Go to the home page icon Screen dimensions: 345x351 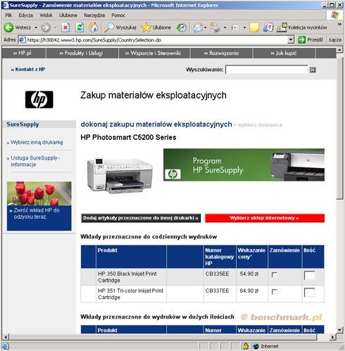click(x=93, y=27)
